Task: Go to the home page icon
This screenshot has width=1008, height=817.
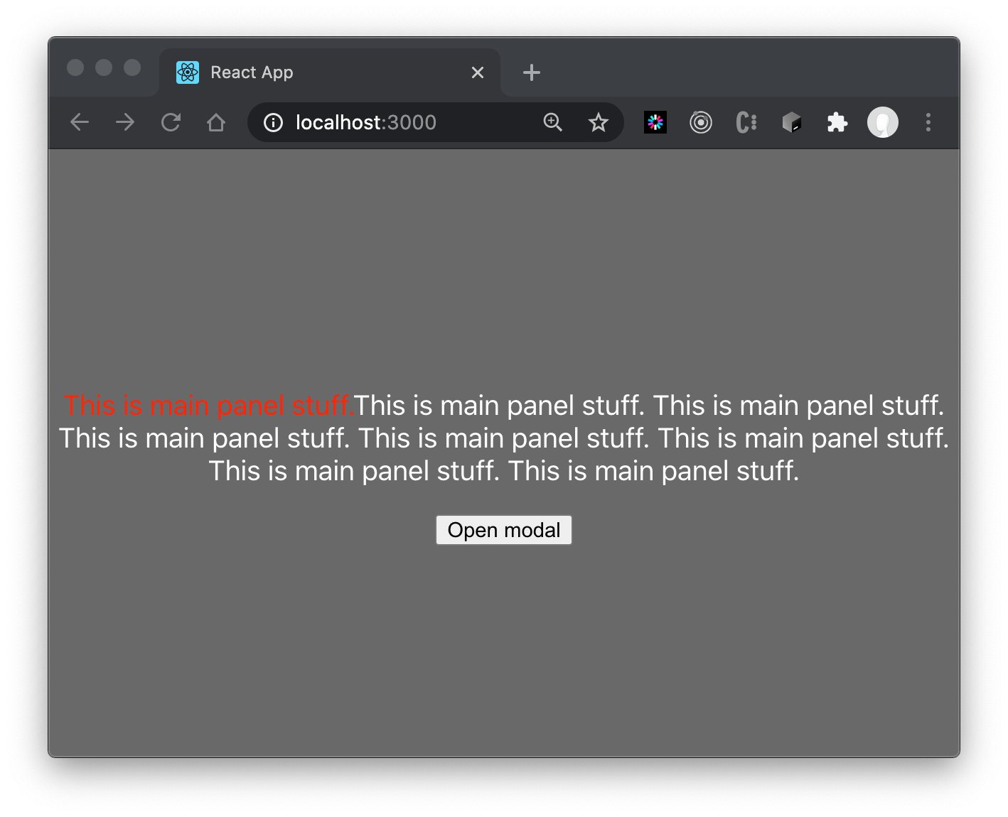Action: [x=216, y=123]
